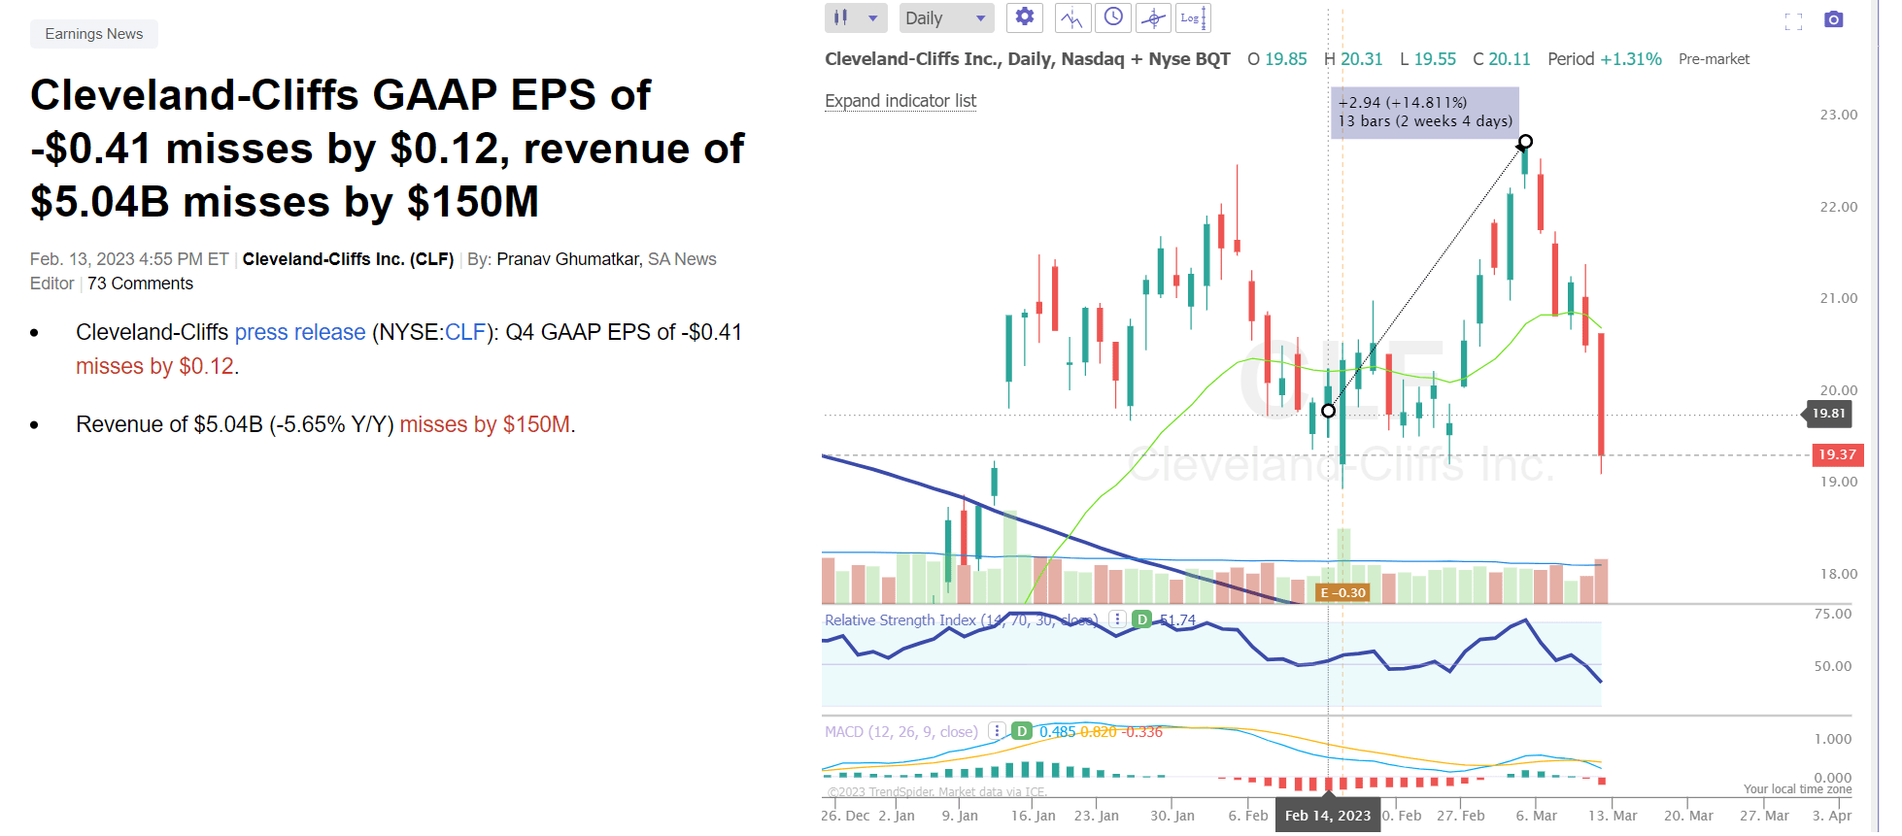This screenshot has width=1902, height=836.
Task: Open the Daily timeframe dropdown
Action: pos(945,17)
